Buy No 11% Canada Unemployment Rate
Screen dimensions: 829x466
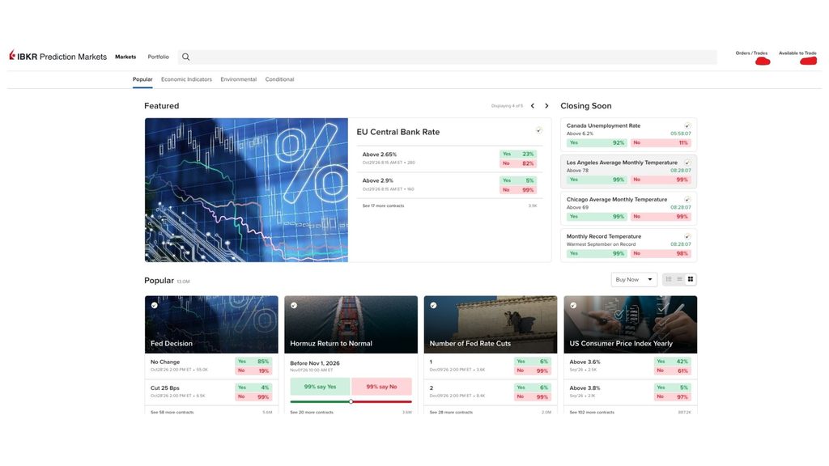[x=661, y=142]
